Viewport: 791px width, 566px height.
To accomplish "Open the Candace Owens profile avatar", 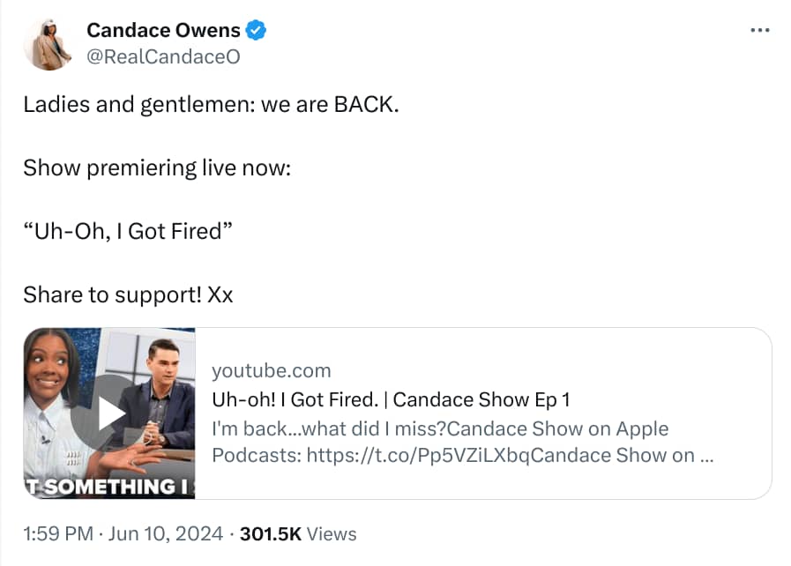I will pos(48,44).
